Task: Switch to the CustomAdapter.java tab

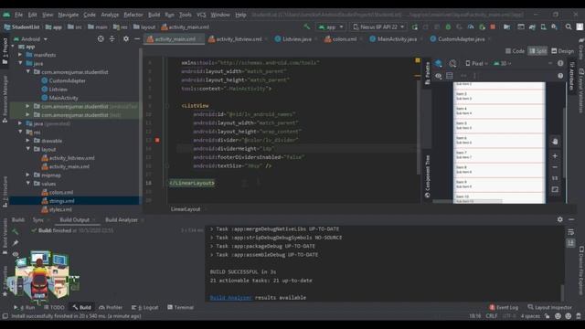Action: tap(461, 38)
